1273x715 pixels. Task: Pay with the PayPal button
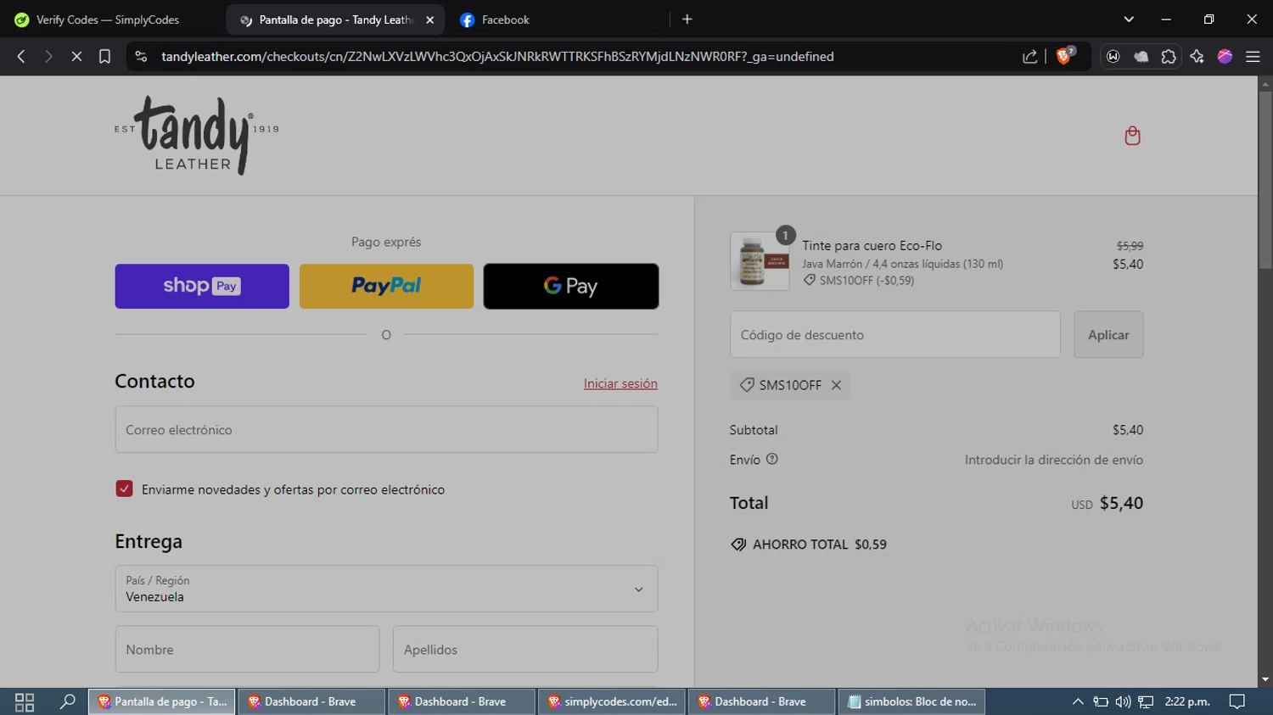386,286
